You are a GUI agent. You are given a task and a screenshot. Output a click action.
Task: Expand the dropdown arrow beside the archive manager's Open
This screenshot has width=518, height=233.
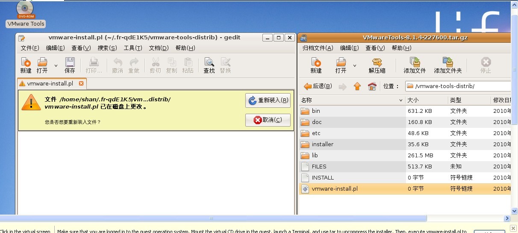(x=355, y=65)
